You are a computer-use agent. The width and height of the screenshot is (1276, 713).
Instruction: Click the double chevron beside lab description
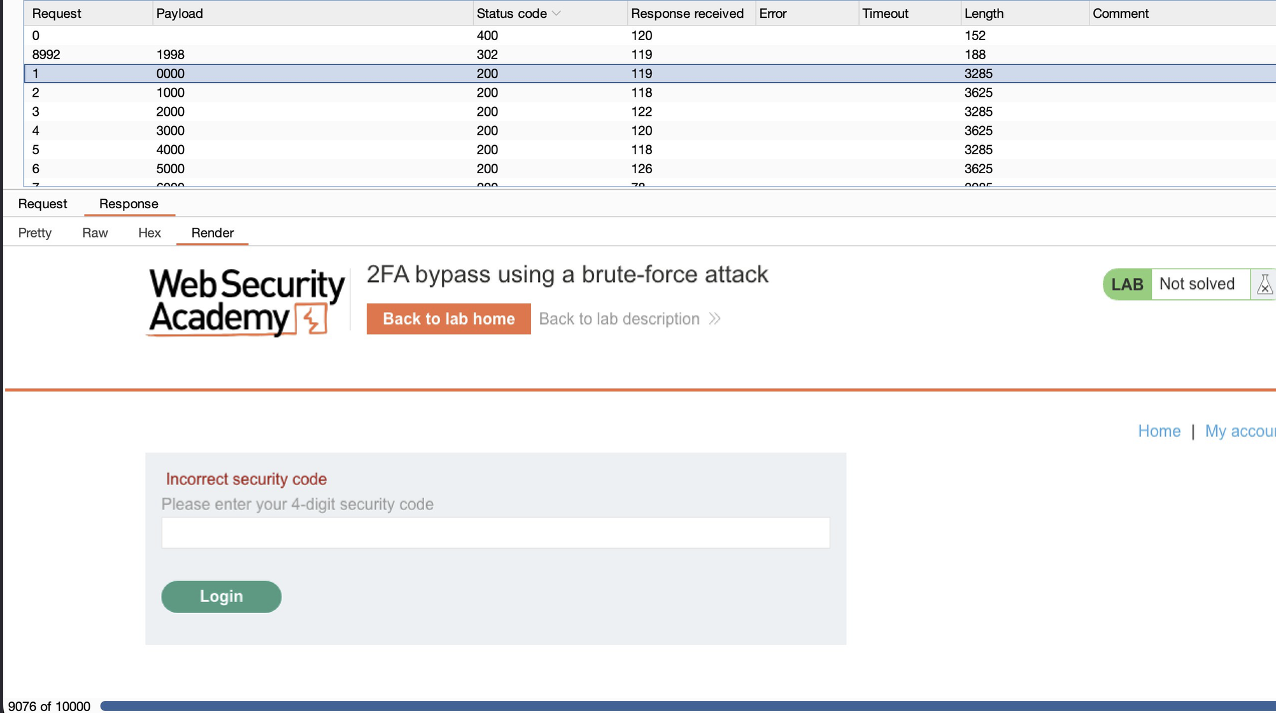coord(715,319)
